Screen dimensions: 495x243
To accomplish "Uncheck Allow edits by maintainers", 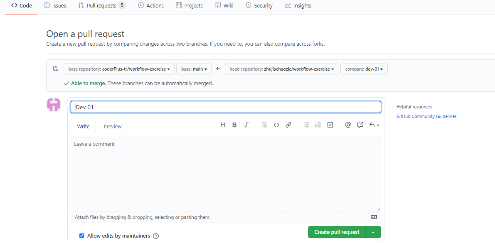I will tap(82, 236).
